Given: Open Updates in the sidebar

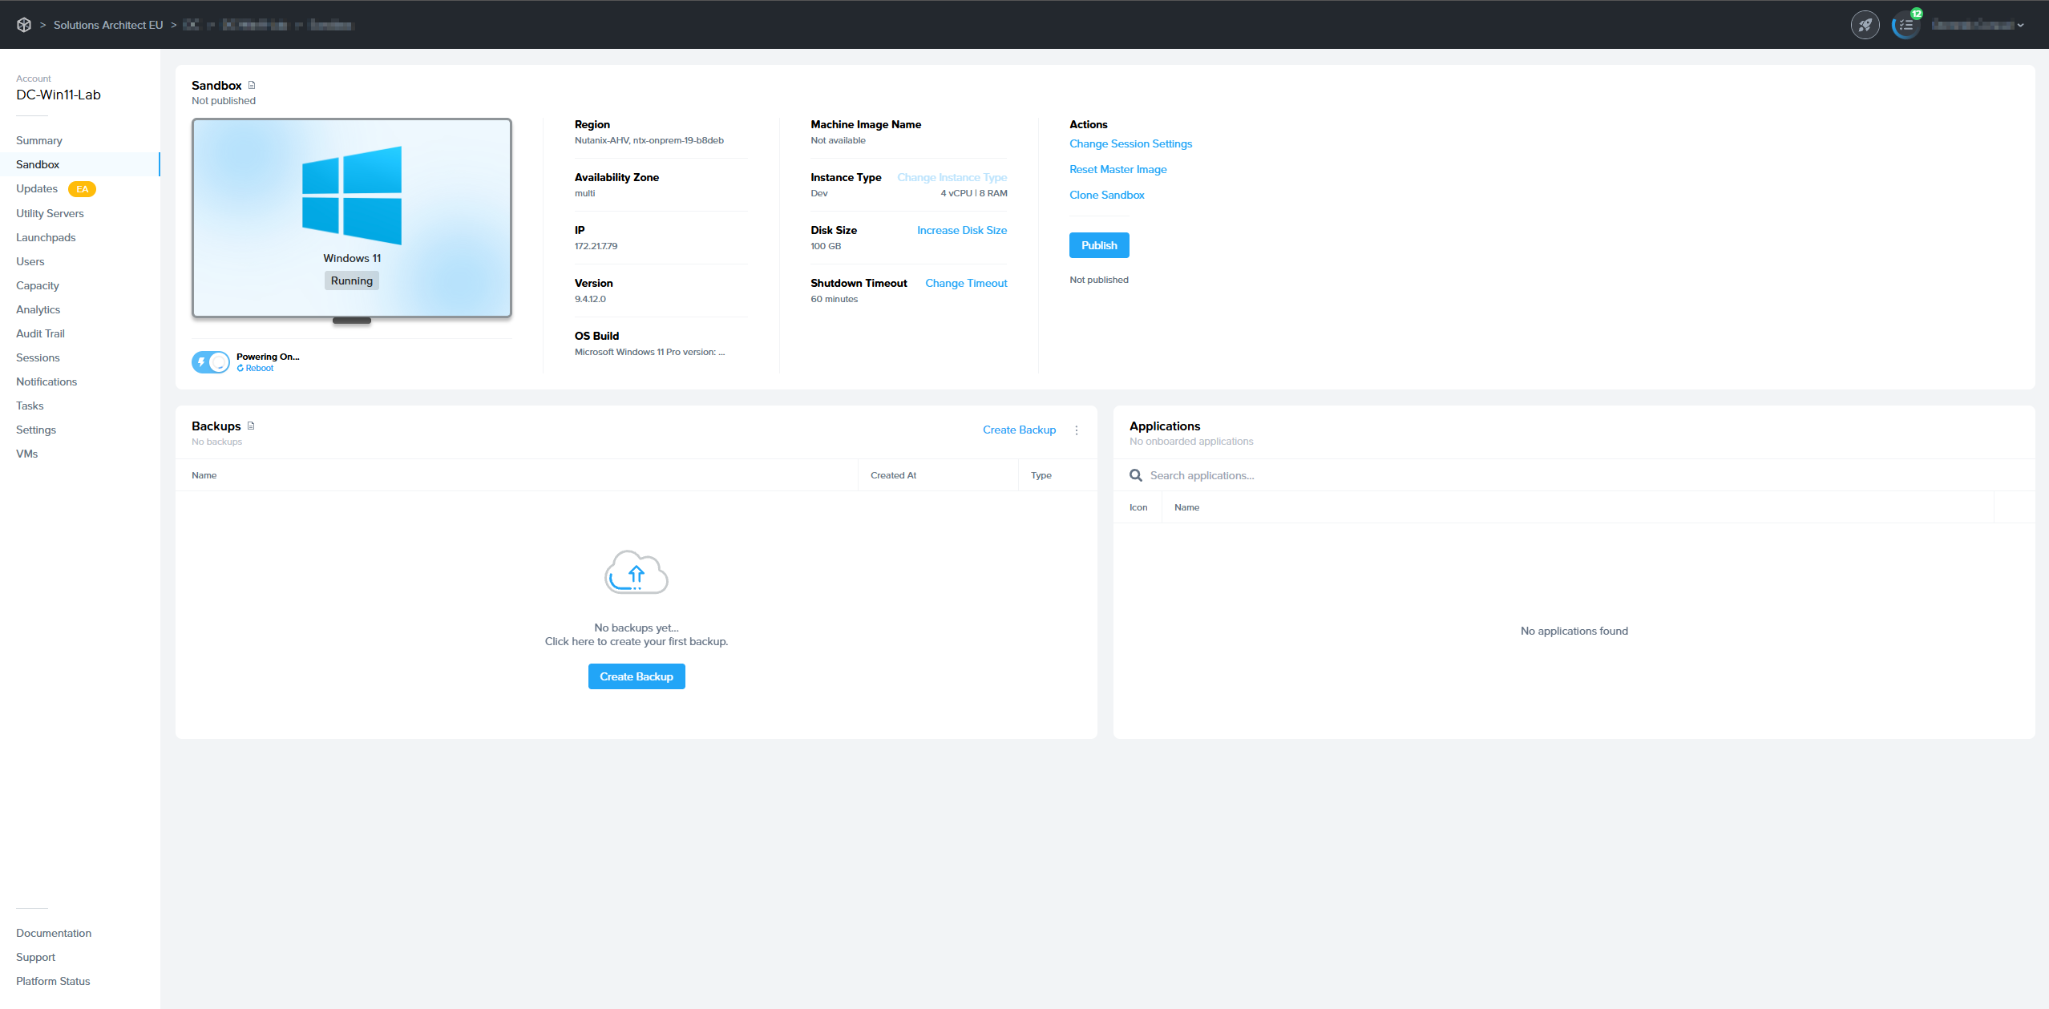Looking at the screenshot, I should (x=37, y=188).
